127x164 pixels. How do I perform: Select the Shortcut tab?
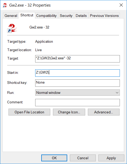27,15
